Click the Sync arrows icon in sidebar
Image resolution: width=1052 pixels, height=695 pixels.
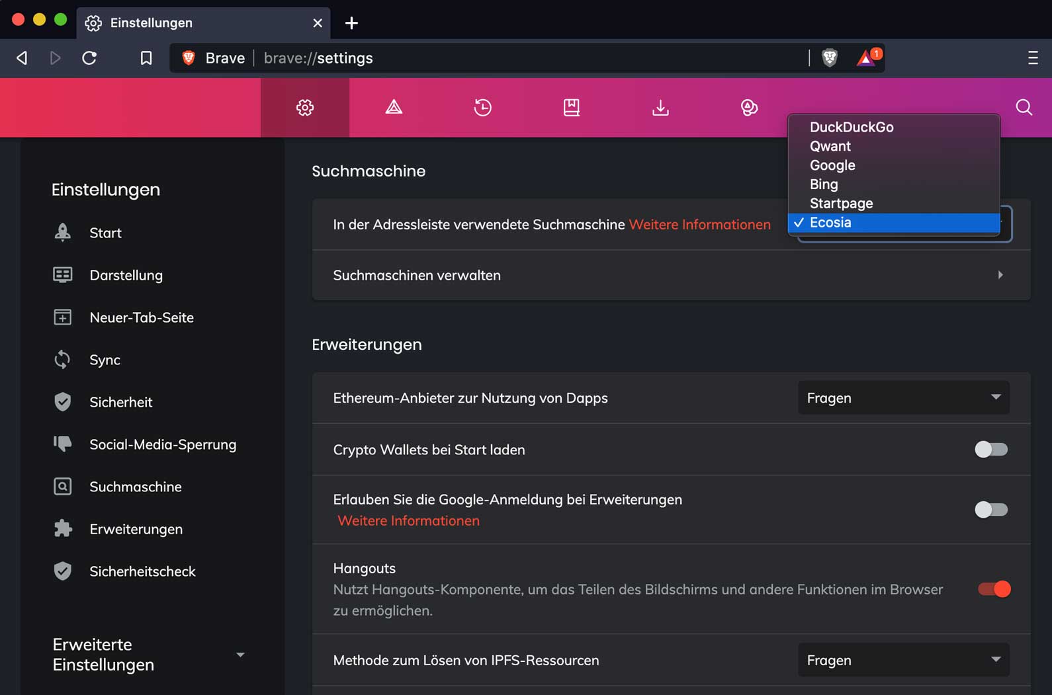pos(63,359)
